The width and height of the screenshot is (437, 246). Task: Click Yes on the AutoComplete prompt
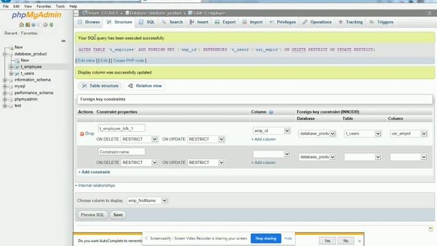(327, 241)
